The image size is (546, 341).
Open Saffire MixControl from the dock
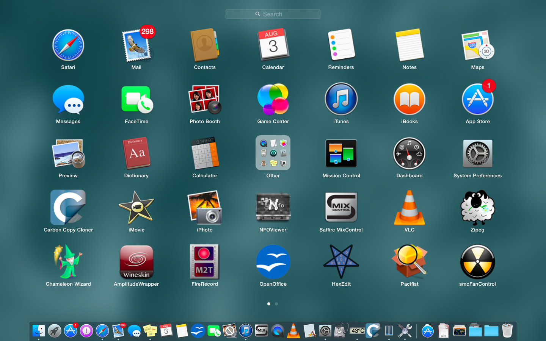coord(262,331)
